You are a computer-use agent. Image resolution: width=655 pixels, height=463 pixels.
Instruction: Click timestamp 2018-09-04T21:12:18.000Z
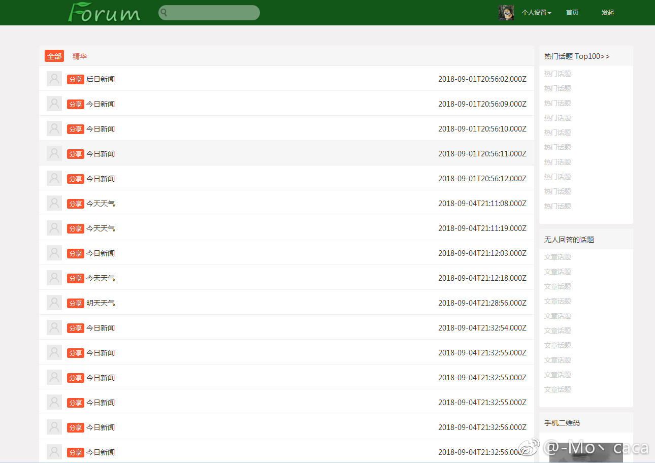coord(482,278)
